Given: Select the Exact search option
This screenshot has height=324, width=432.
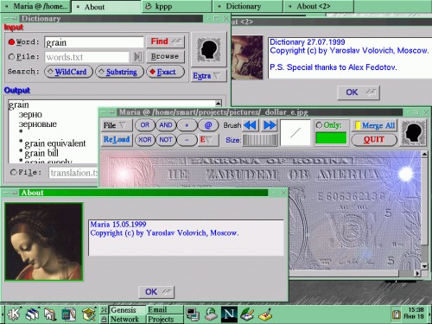Looking at the screenshot, I should 165,72.
